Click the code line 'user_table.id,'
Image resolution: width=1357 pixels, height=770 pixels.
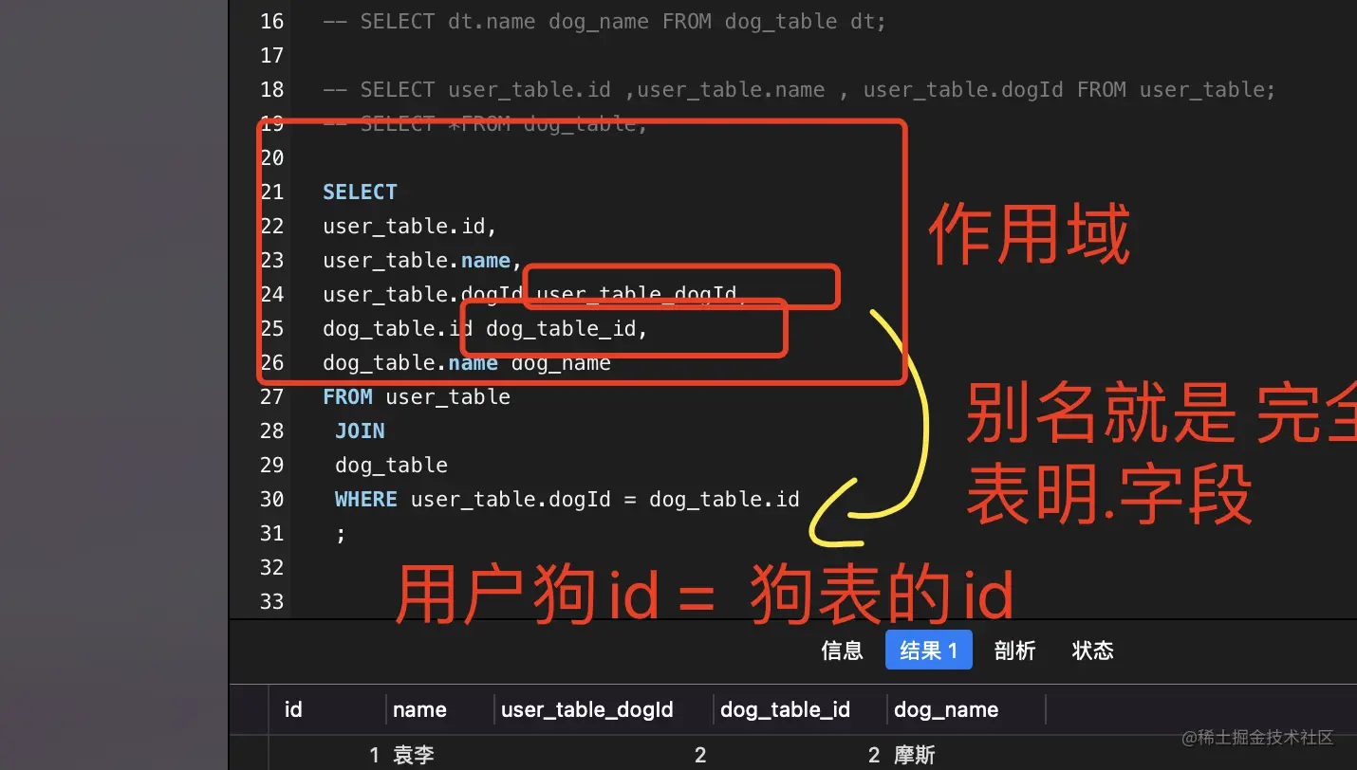click(410, 226)
